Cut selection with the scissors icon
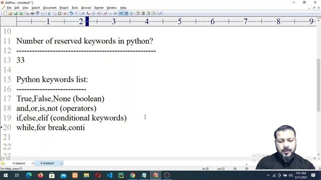321x180 pixels. point(49,13)
